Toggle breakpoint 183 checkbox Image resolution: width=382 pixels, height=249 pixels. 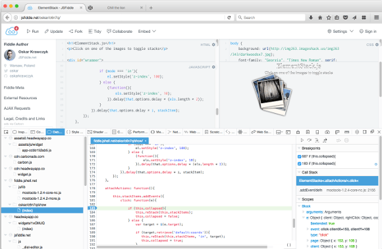pos(300,164)
